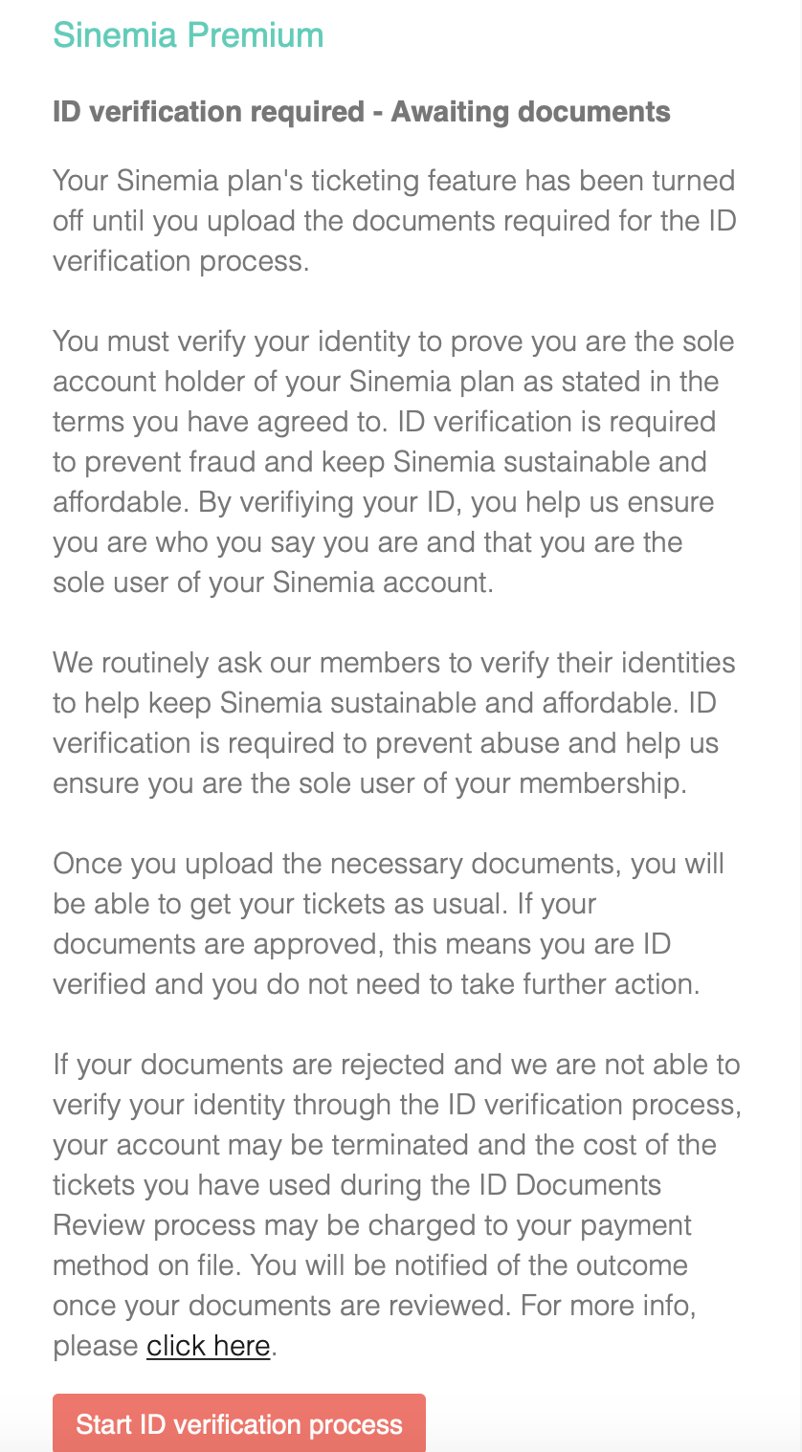Click the short line "verification process." ending the first paragraph
Screen dimensions: 802x1452
click(x=181, y=261)
